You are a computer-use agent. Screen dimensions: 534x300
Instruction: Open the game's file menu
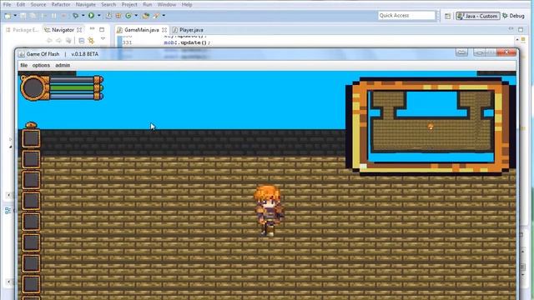click(24, 65)
